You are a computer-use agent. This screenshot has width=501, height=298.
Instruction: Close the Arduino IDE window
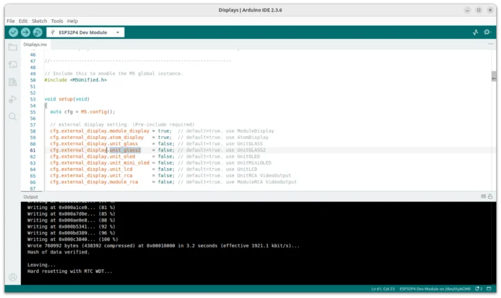click(490, 10)
